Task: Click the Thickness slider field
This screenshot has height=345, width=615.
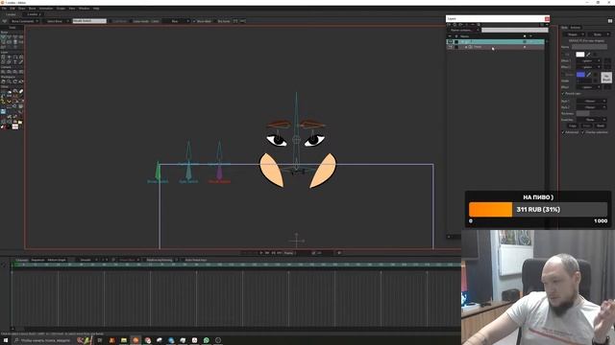Action: pyautogui.click(x=582, y=113)
